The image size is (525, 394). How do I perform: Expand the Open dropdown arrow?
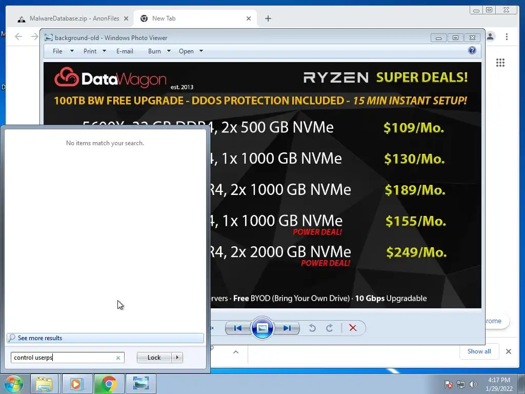(201, 51)
